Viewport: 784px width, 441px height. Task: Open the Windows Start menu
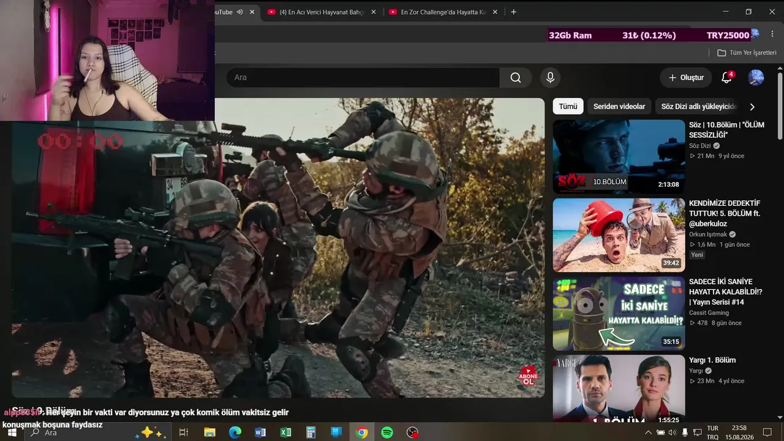(11, 432)
